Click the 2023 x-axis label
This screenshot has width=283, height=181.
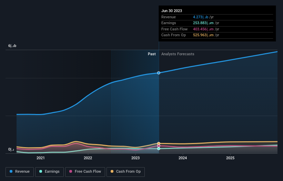135,158
